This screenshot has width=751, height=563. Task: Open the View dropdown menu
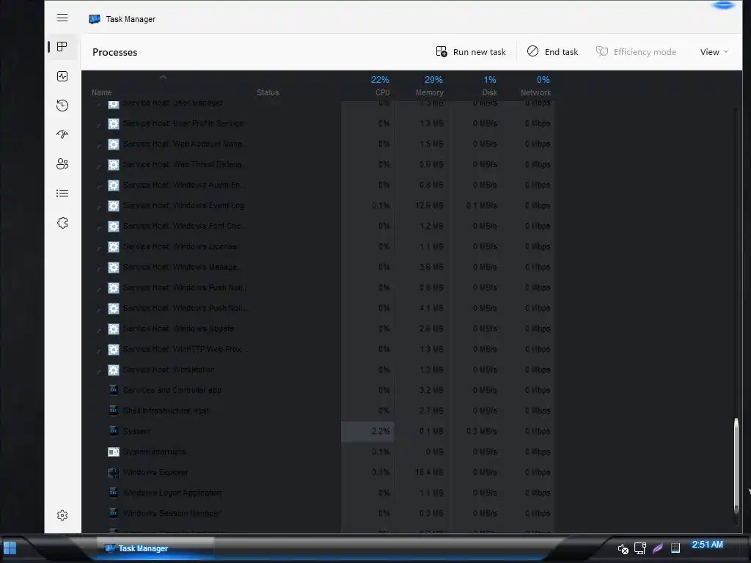pyautogui.click(x=714, y=52)
